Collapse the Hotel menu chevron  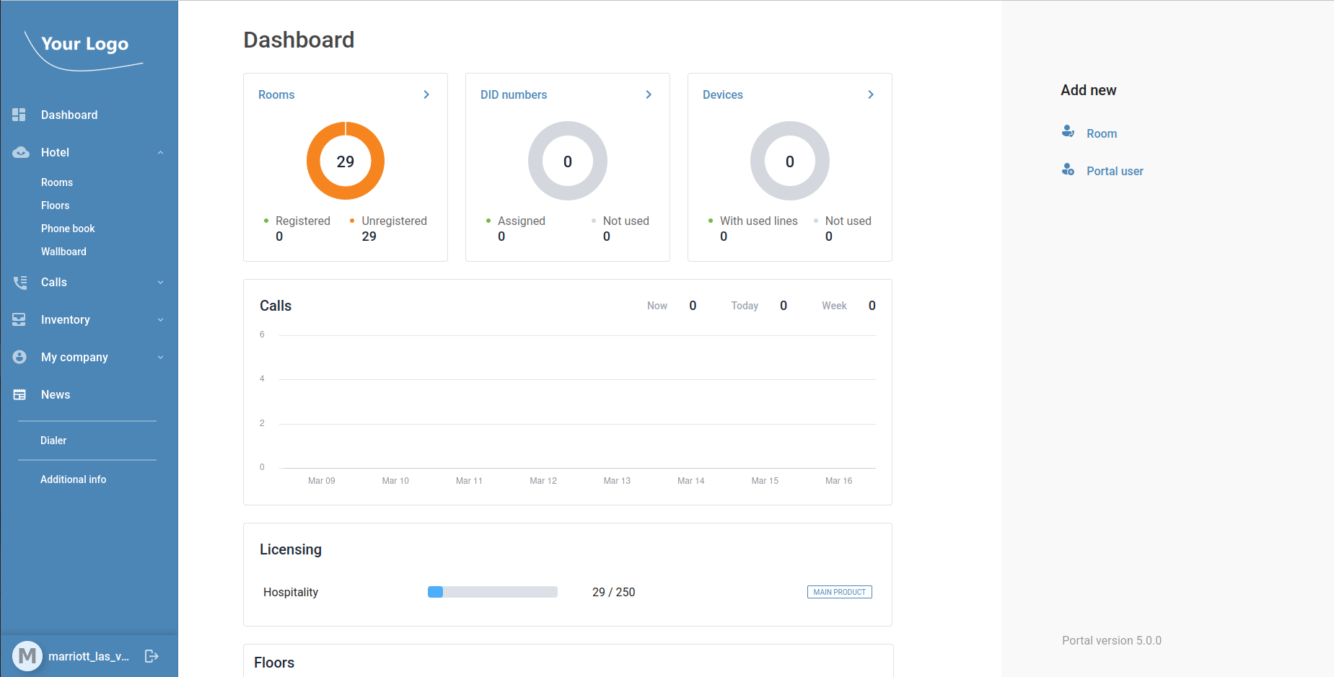tap(160, 152)
